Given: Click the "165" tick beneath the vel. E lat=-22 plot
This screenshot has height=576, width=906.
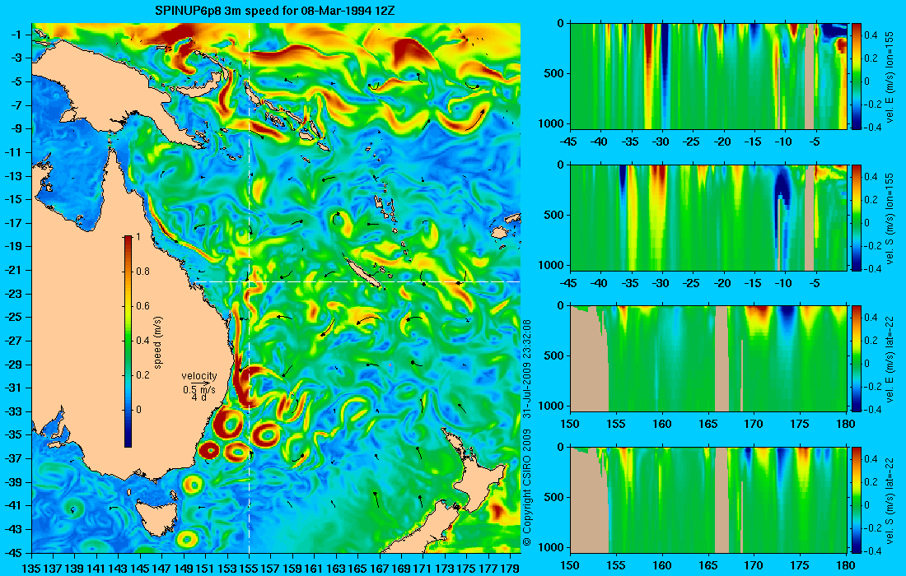Looking at the screenshot, I should pos(708,425).
